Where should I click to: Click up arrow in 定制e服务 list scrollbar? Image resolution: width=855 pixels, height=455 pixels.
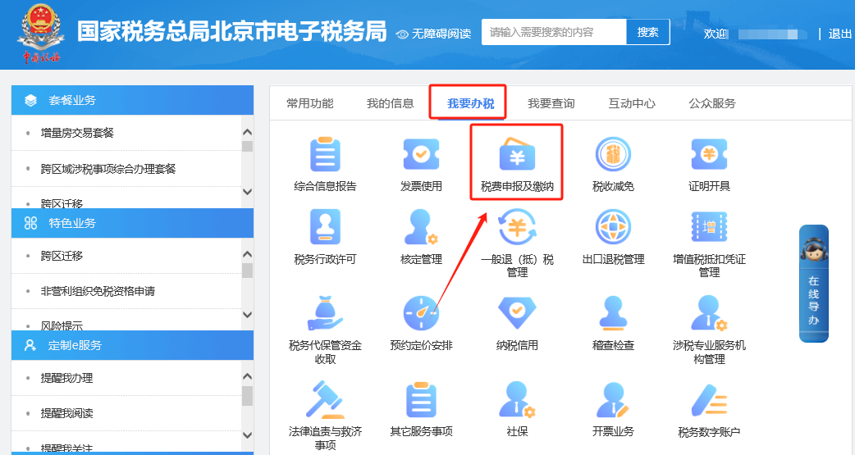[247, 376]
